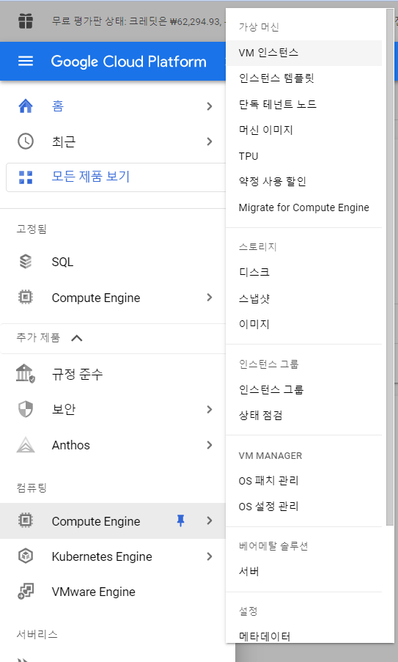Open 인스턴스 템플릿 menu item
Screen dimensions: 398x662
tap(304, 78)
